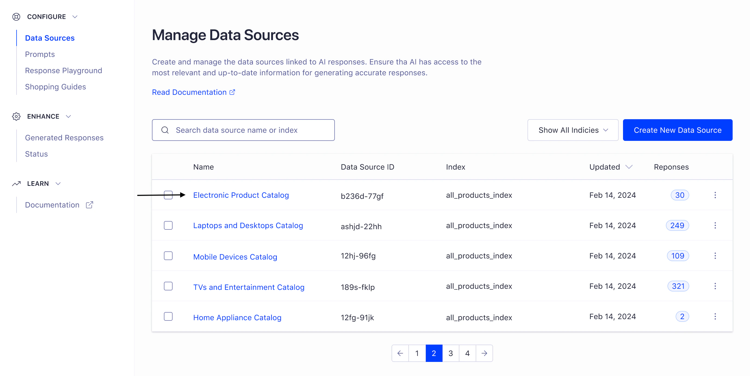Check the Mobile Devices Catalog row

(x=168, y=256)
